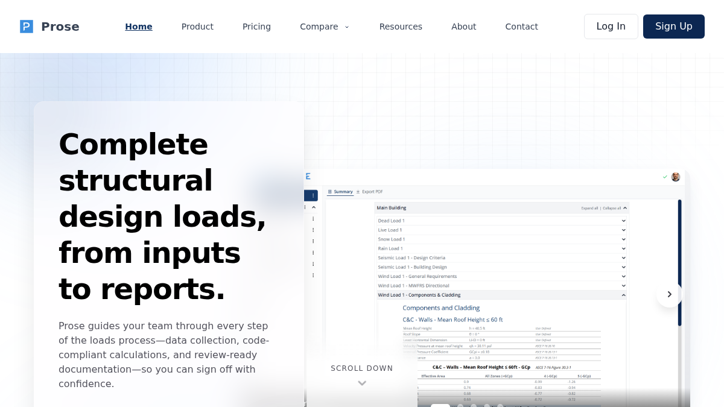Open the user avatar in app preview
Screen dimensions: 724x407
coord(676,177)
